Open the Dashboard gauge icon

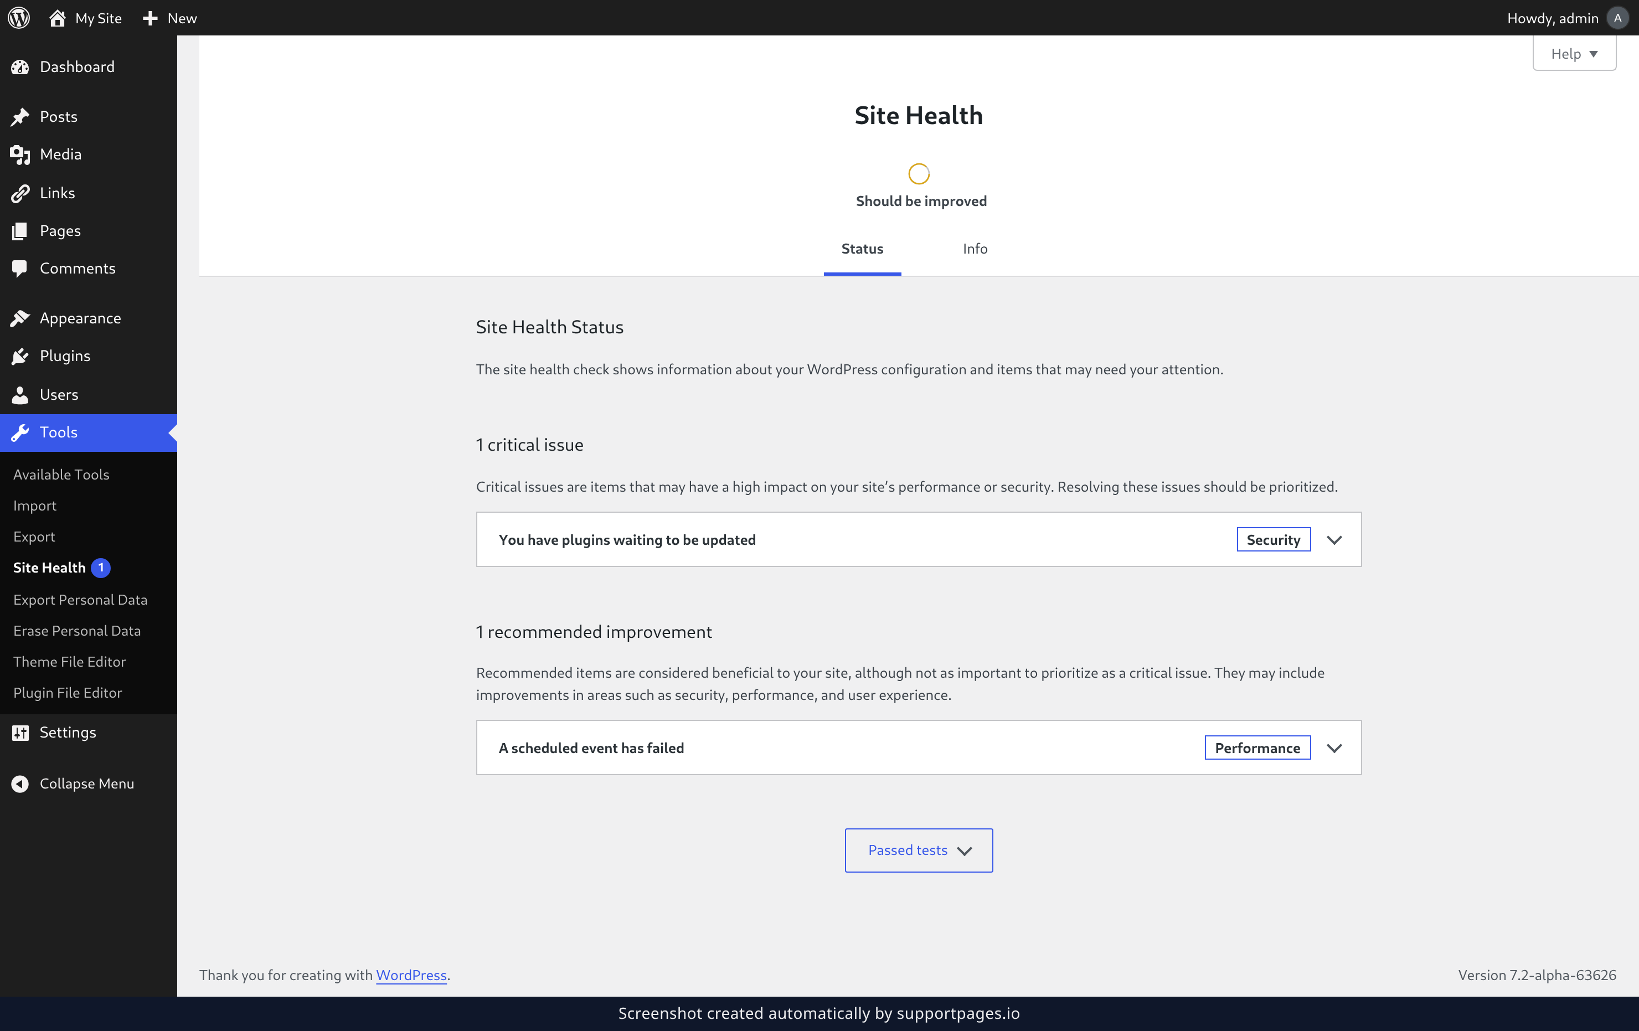20,66
